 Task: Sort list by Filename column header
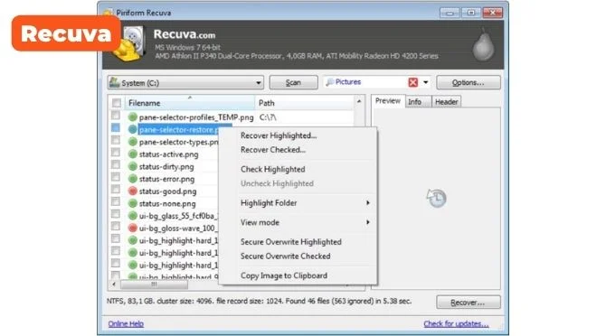(189, 103)
